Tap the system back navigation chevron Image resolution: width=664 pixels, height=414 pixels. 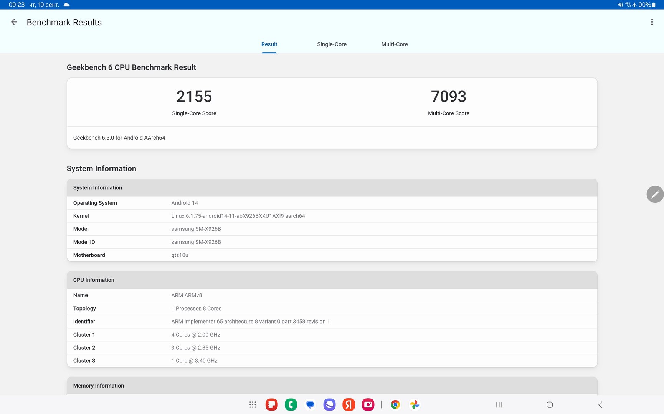(x=600, y=405)
